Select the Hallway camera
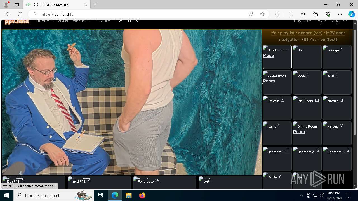The image size is (358, 201). (x=337, y=133)
